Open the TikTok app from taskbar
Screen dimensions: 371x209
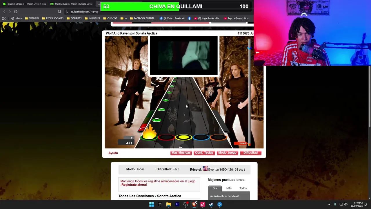pyautogui.click(x=203, y=204)
